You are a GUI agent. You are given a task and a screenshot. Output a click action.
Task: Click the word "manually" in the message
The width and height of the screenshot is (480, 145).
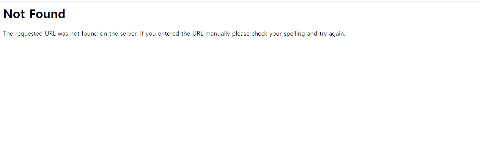[x=217, y=33]
